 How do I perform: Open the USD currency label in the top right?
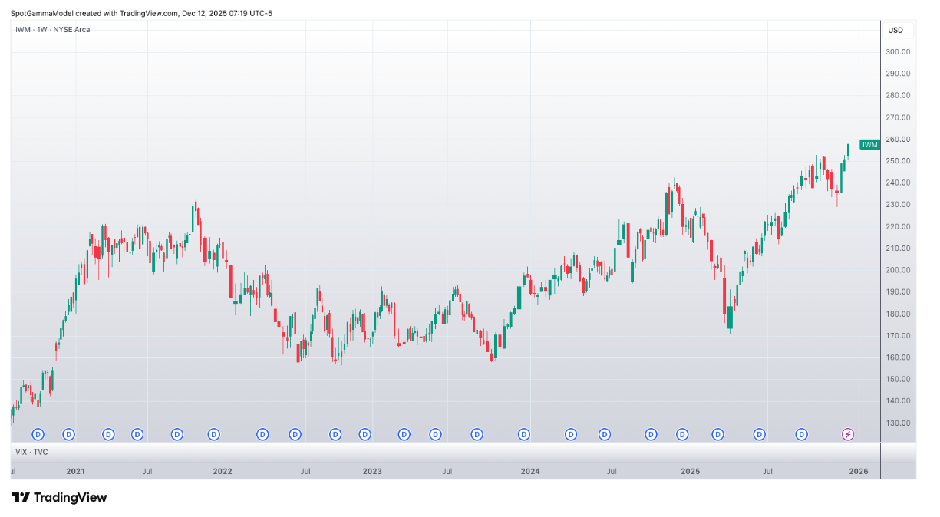tap(895, 29)
